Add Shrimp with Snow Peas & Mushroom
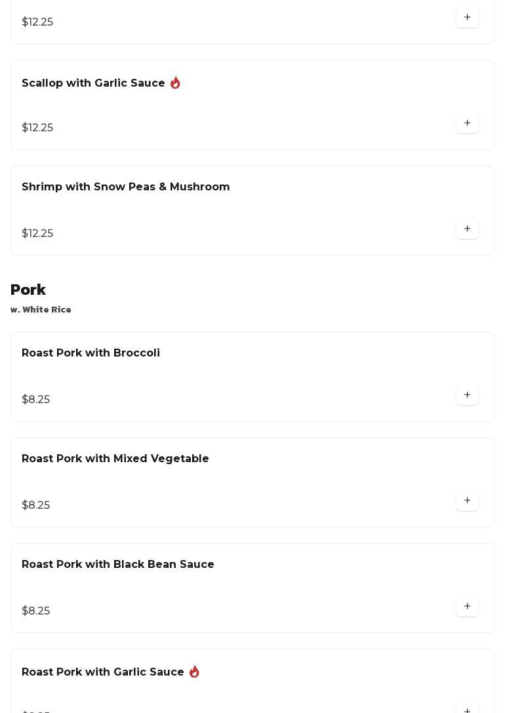505x713 pixels. pyautogui.click(x=467, y=229)
